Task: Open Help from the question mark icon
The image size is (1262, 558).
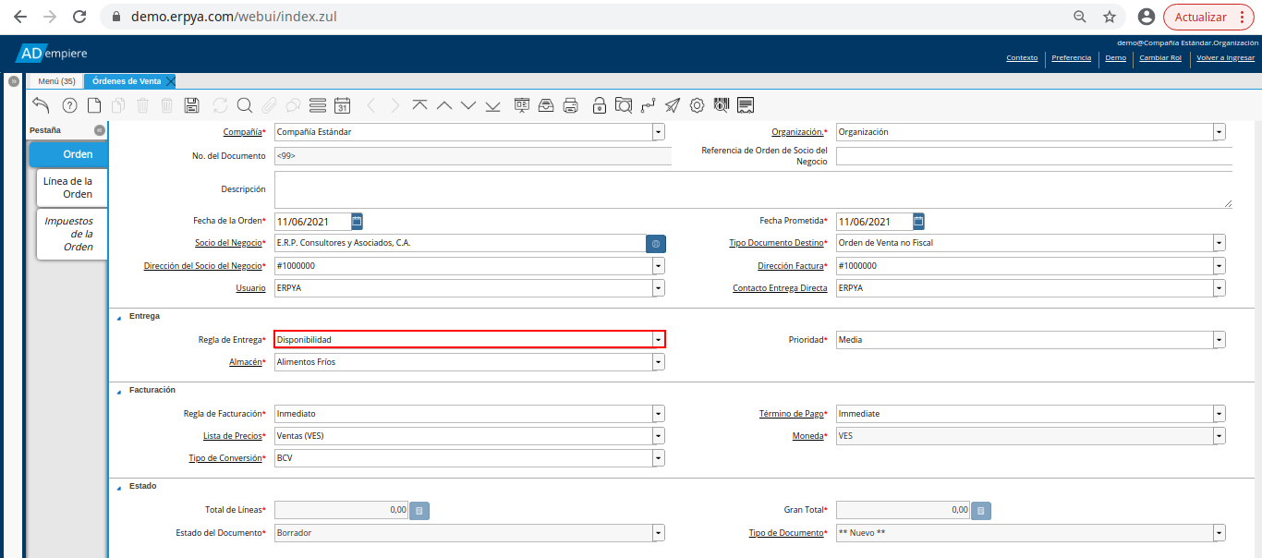Action: click(69, 105)
